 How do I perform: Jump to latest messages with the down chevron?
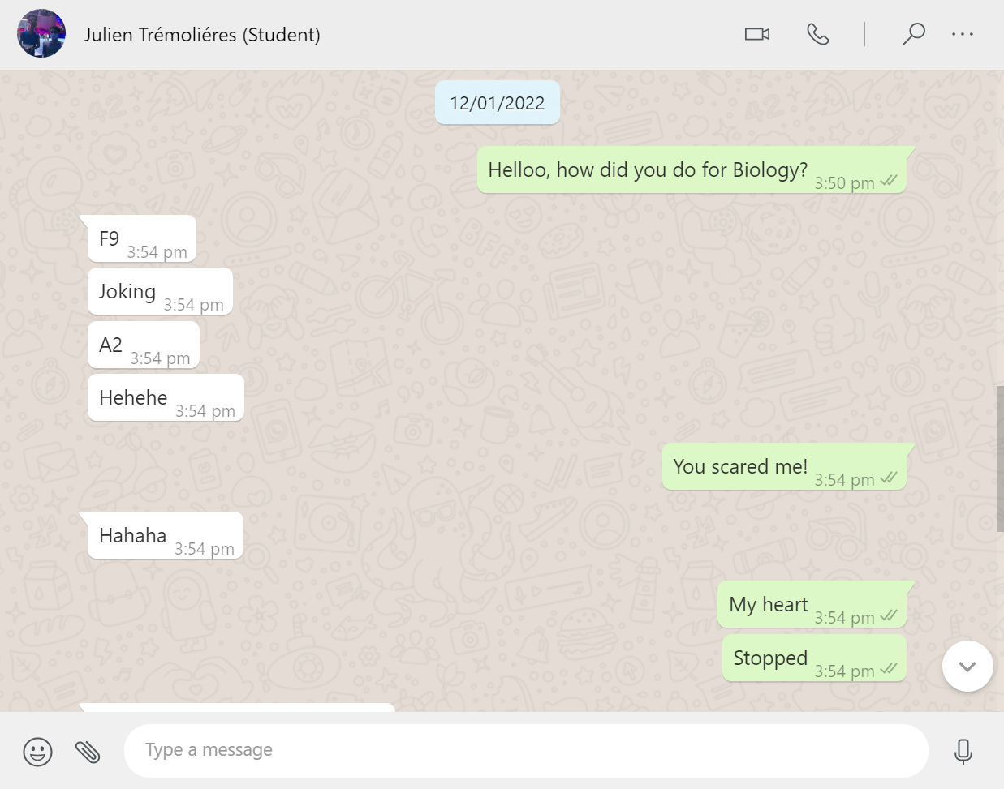pyautogui.click(x=967, y=667)
